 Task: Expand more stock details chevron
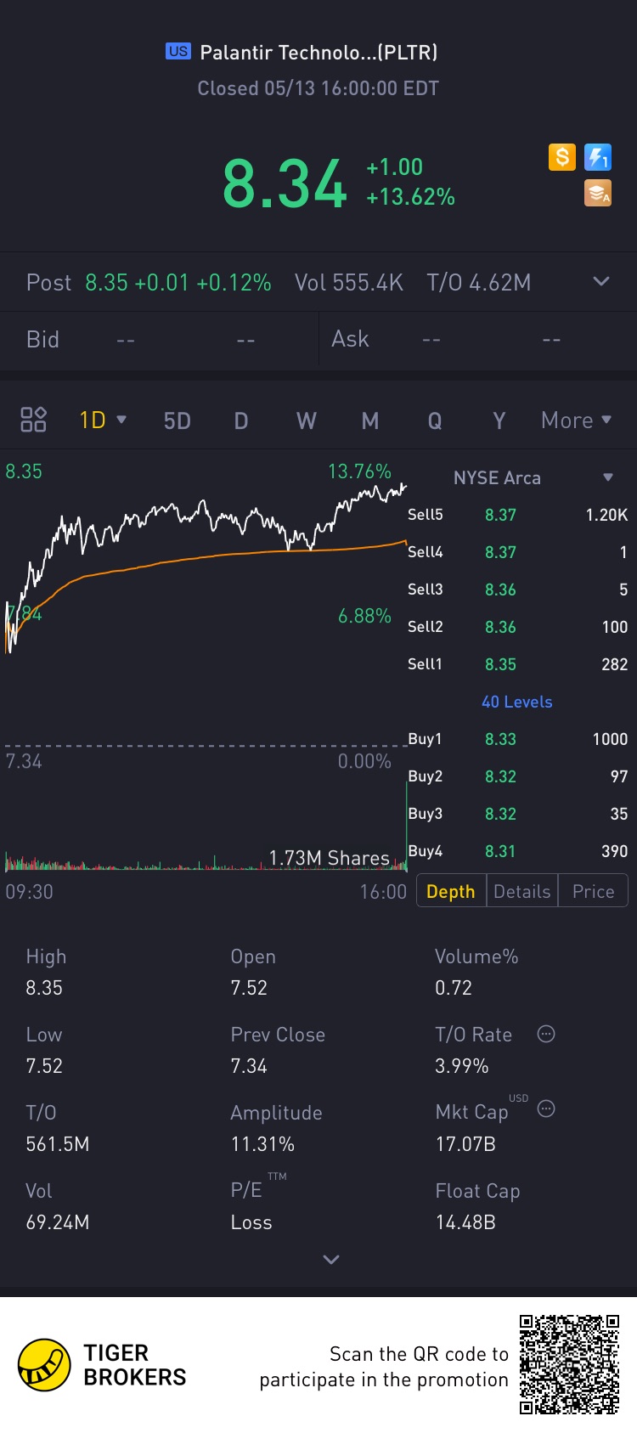[331, 1259]
